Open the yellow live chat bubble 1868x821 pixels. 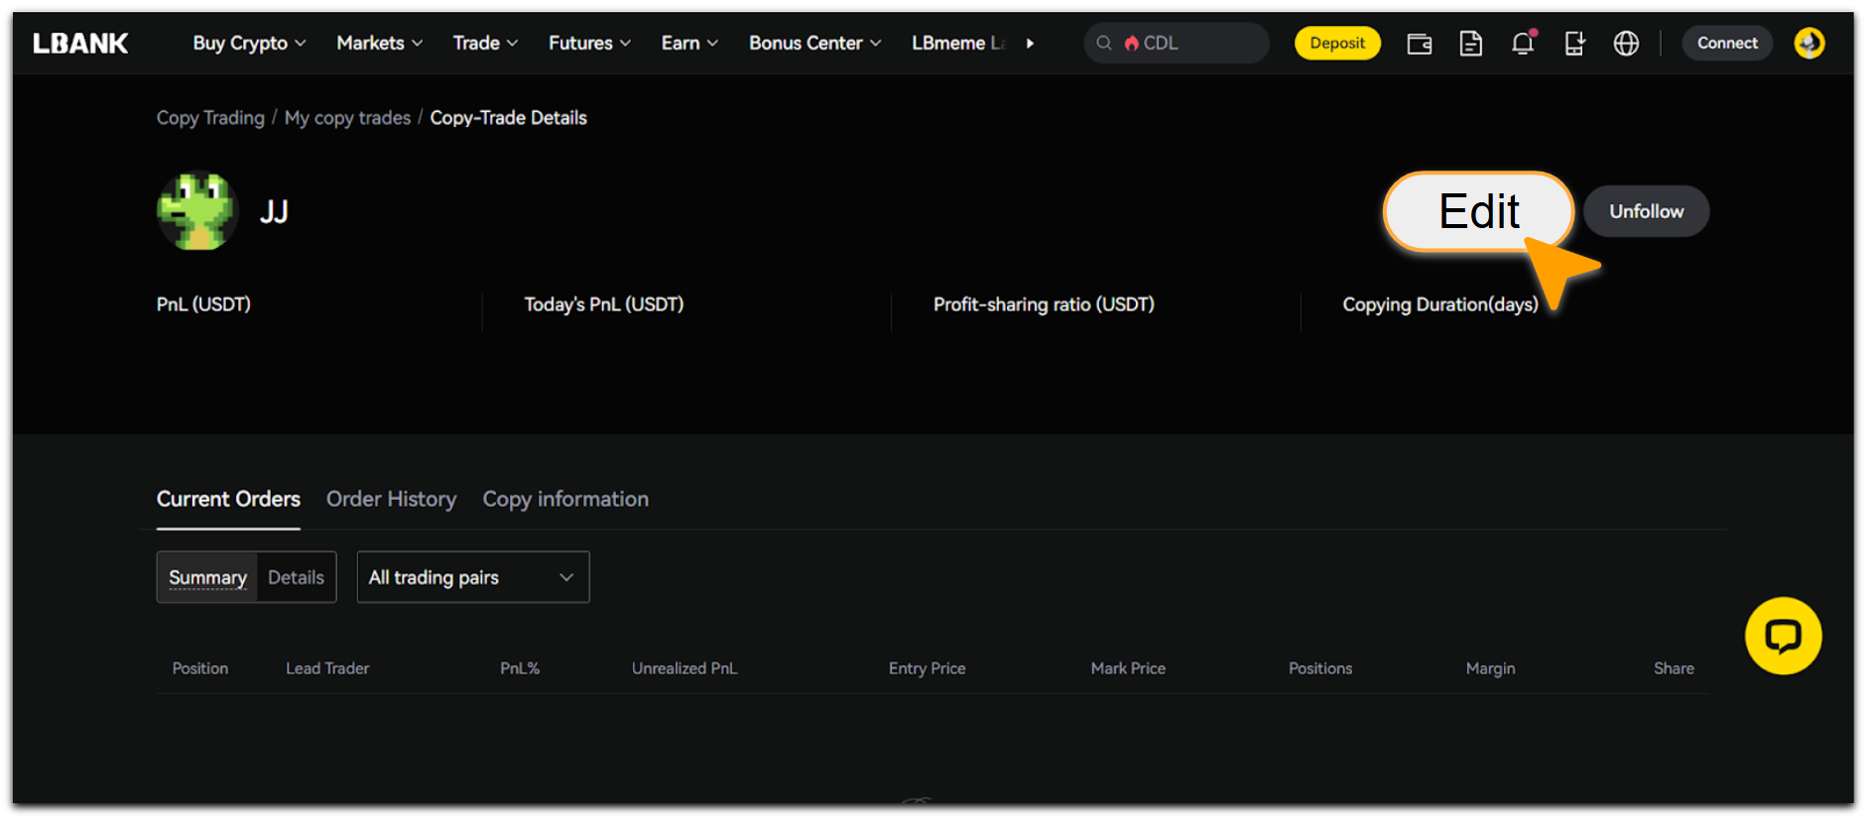[1783, 636]
